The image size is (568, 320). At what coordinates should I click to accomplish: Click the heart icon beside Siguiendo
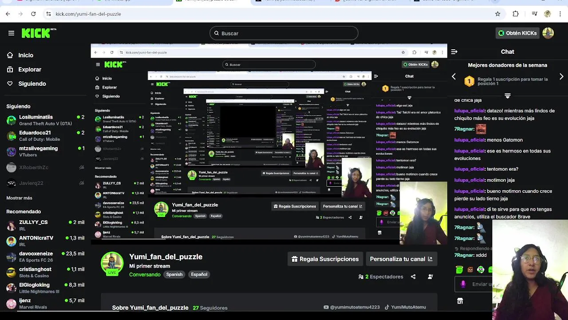coord(10,84)
